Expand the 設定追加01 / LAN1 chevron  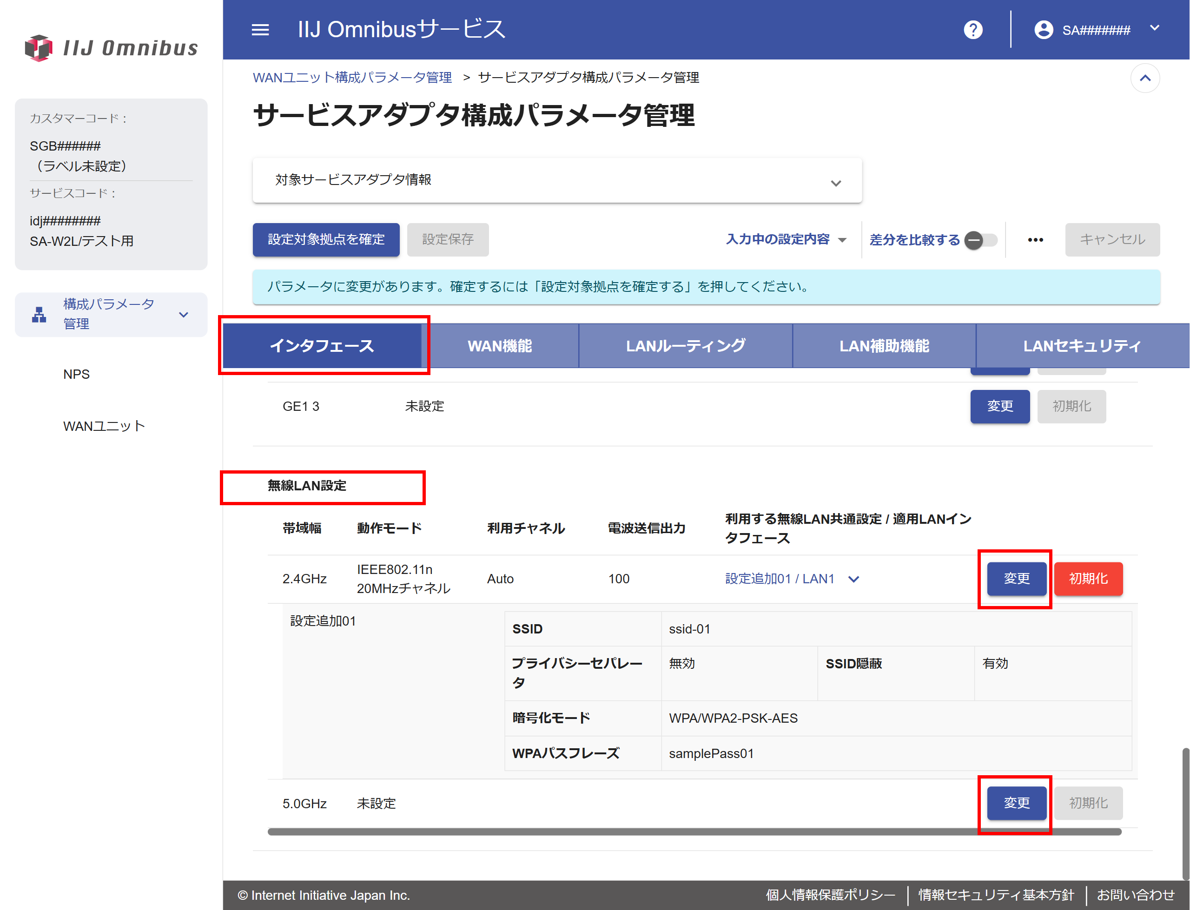coord(853,579)
